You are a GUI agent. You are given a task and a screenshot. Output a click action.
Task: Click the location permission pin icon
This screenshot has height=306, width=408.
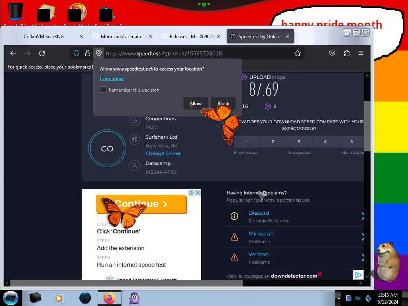(99, 53)
